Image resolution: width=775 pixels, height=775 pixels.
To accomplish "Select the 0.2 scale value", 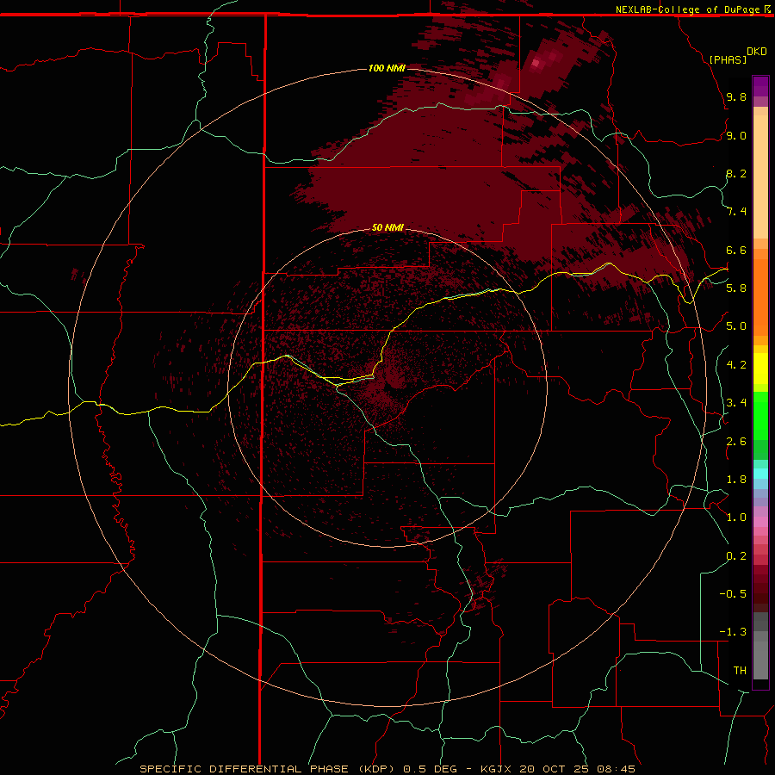I will click(736, 556).
